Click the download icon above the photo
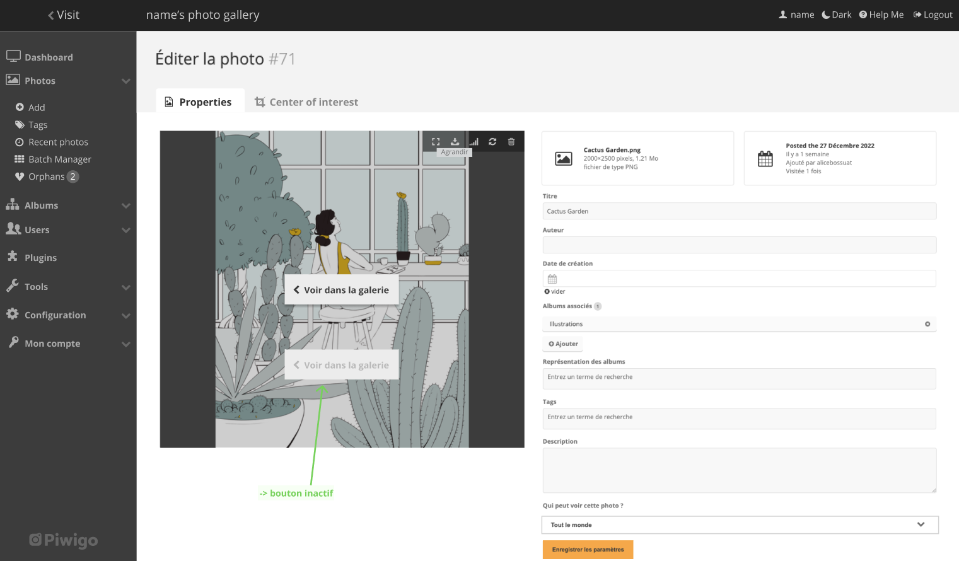The width and height of the screenshot is (959, 561). coord(455,141)
